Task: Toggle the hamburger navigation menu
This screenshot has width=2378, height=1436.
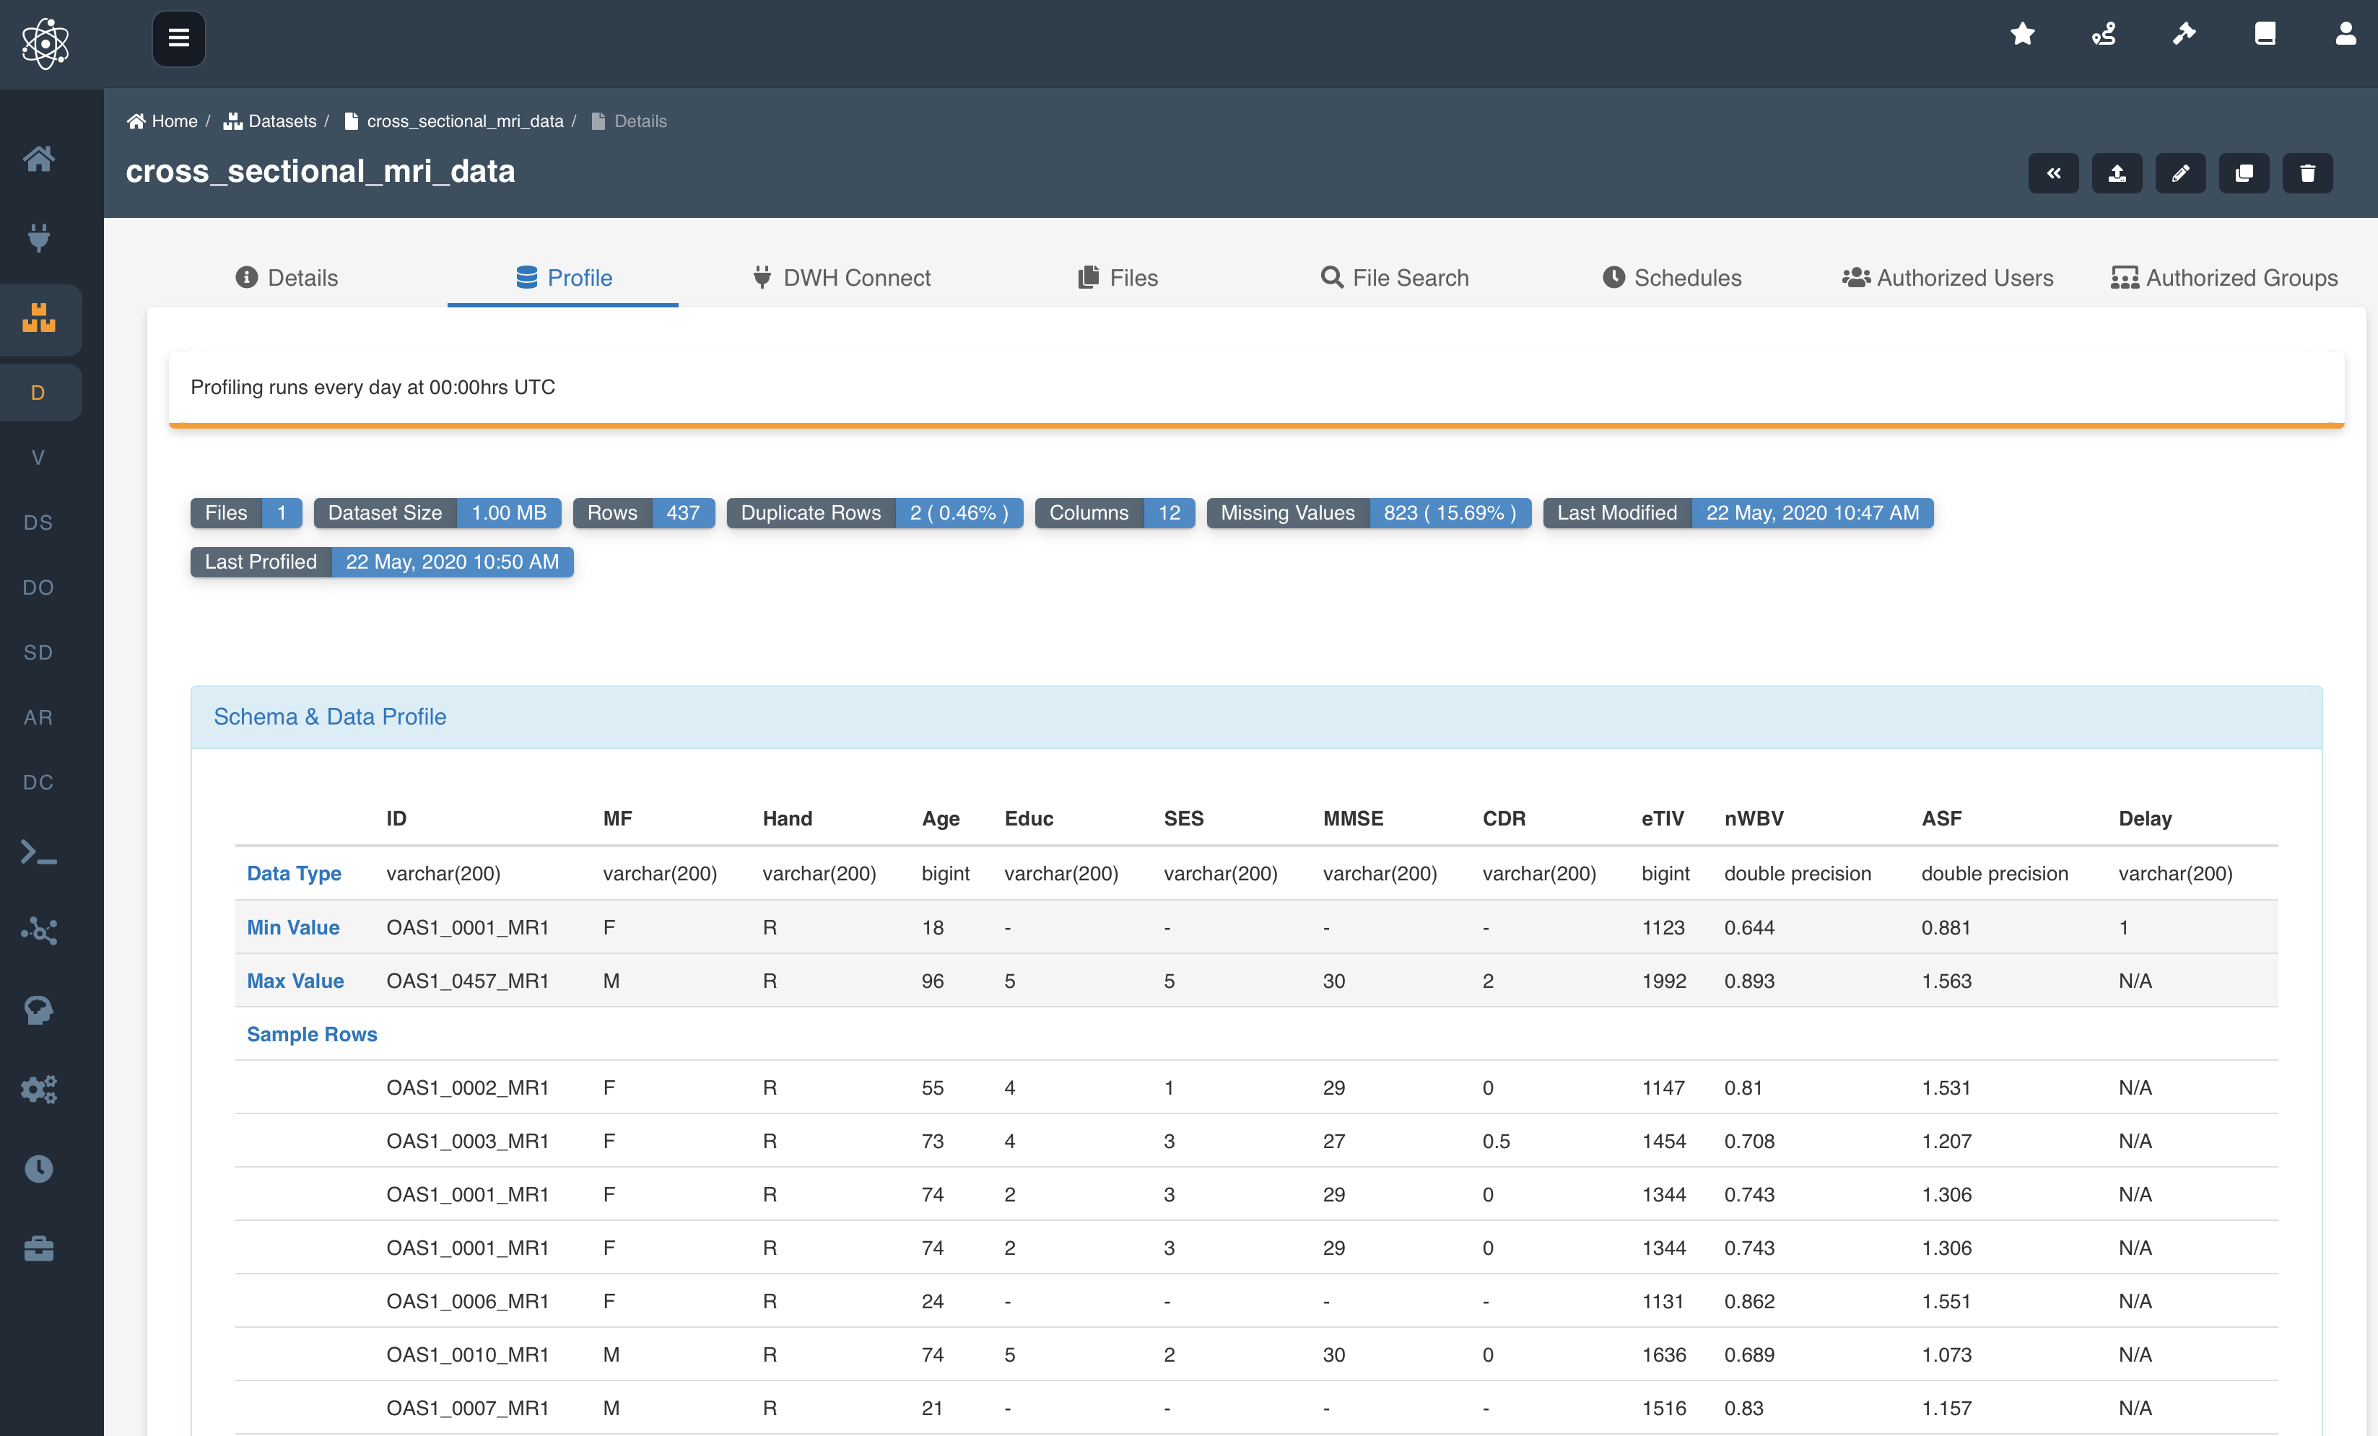Action: pyautogui.click(x=178, y=38)
